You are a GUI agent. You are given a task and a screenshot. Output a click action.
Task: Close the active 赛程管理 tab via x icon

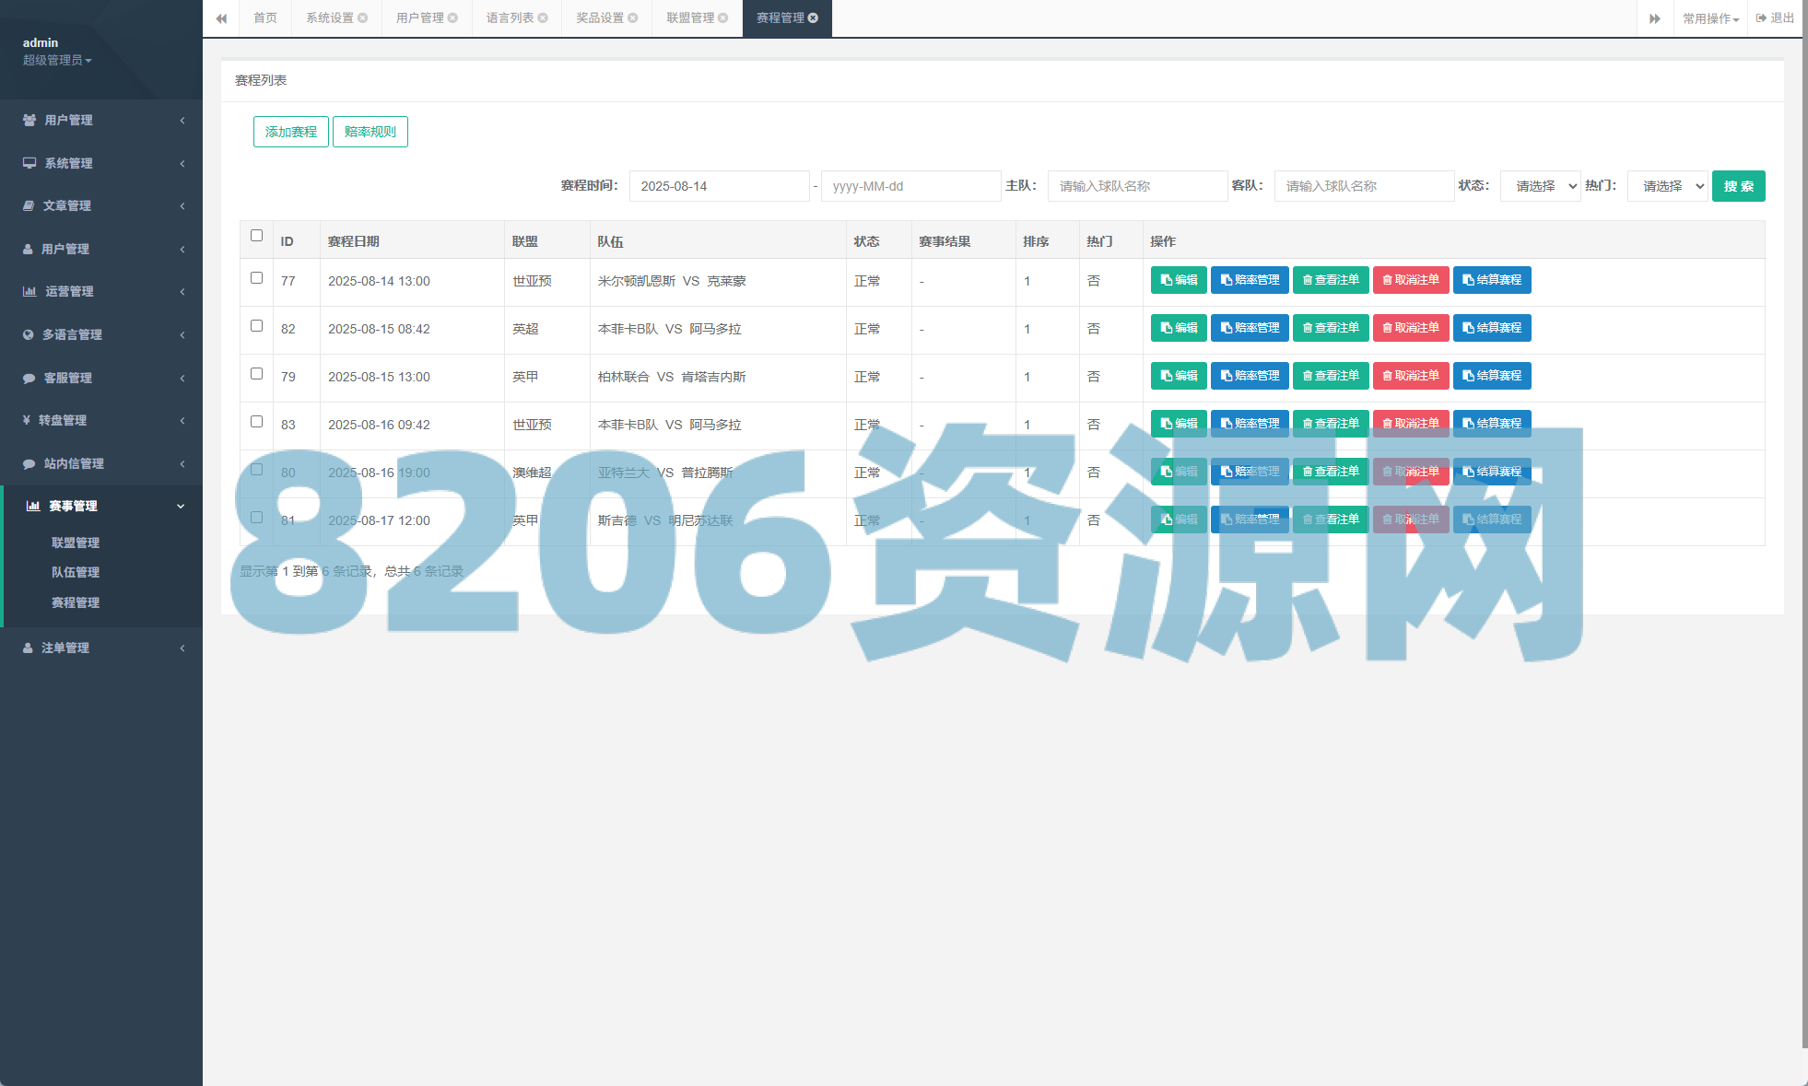[x=814, y=18]
